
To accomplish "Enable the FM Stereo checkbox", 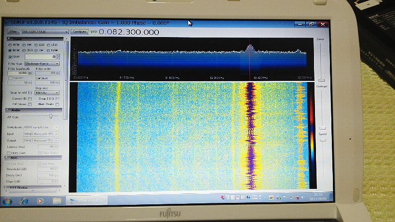I will (30, 104).
